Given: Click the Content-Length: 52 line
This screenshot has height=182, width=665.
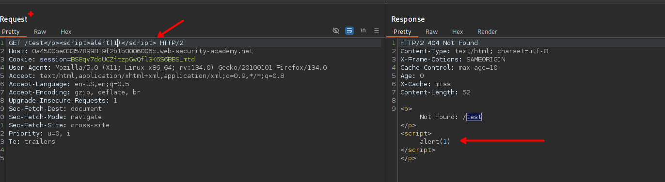Looking at the screenshot, I should pyautogui.click(x=435, y=92).
